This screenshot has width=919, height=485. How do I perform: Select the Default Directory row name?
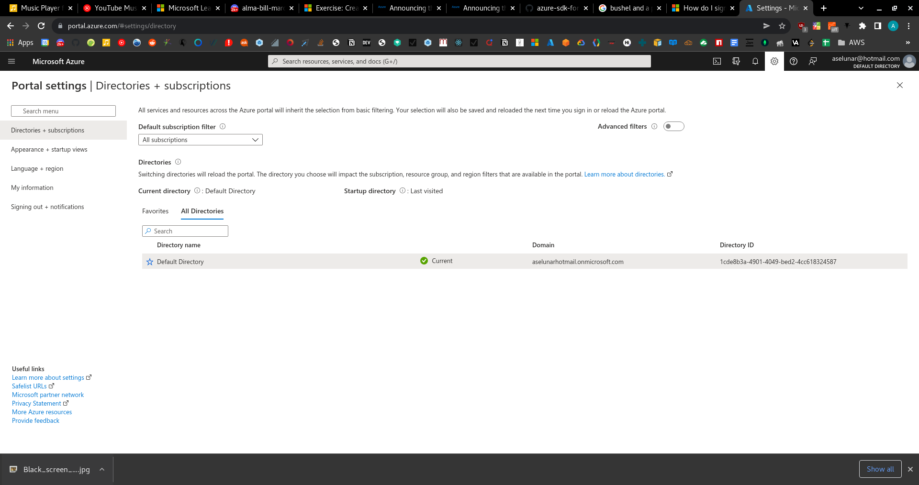[180, 262]
